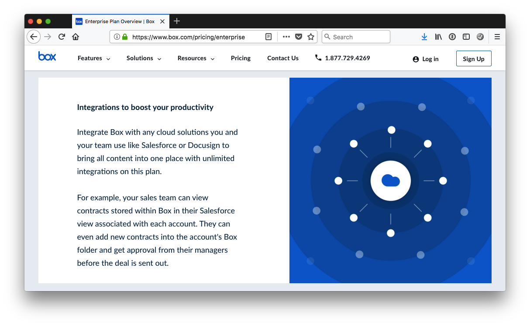Click heading Integrations to boost your productivity
Viewport: 530px width, 326px height.
point(145,107)
